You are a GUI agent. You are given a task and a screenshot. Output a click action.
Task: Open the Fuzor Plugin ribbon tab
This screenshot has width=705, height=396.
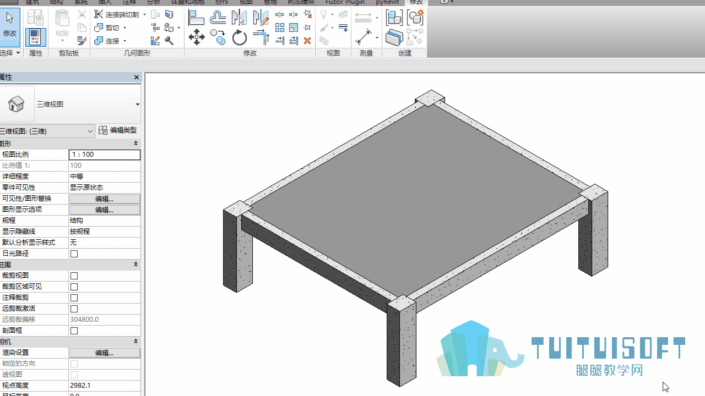(345, 2)
